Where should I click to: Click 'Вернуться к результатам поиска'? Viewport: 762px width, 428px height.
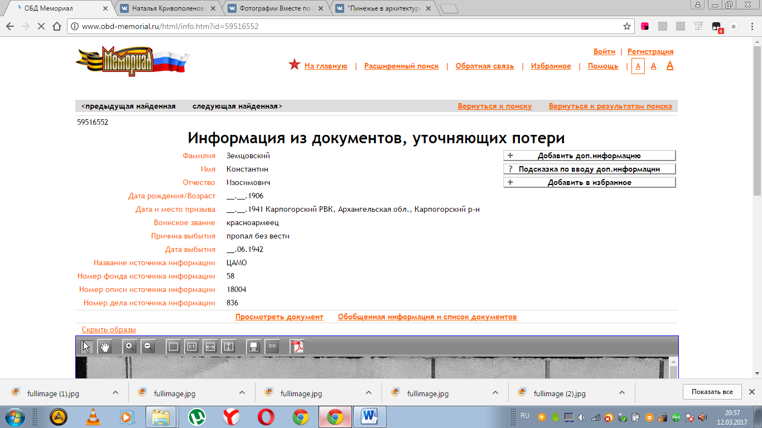[x=610, y=106]
